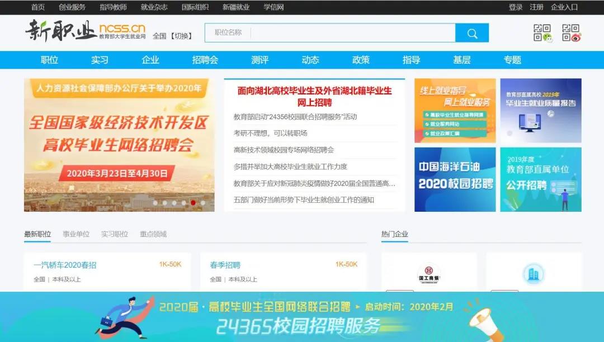
Task: Open the 一汽轿车2020春招 job listing
Action: [65, 265]
